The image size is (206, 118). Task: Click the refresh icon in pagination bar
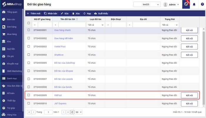tap(72, 112)
